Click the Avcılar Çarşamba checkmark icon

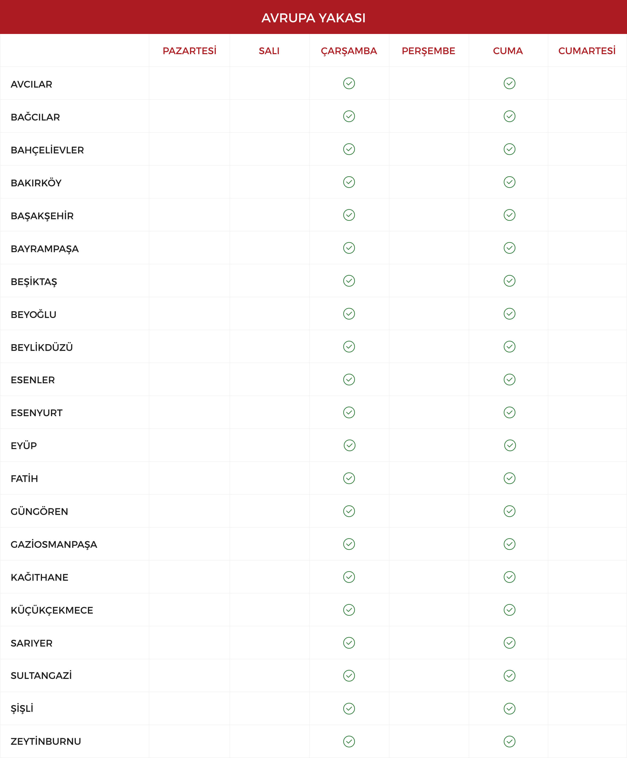point(349,83)
